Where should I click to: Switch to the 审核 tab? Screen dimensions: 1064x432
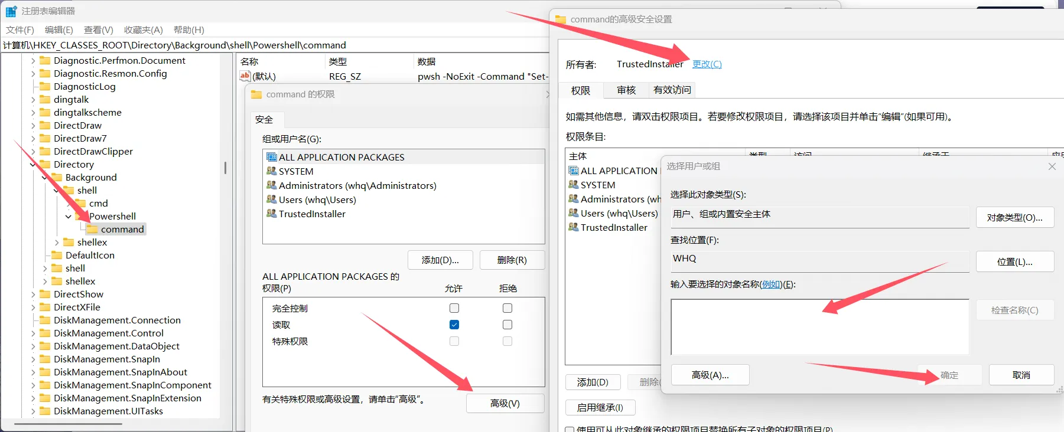tap(626, 90)
